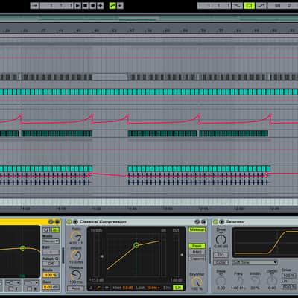Toggle the Saturator DC button
The height and width of the screenshot is (298, 298).
[x=221, y=255]
